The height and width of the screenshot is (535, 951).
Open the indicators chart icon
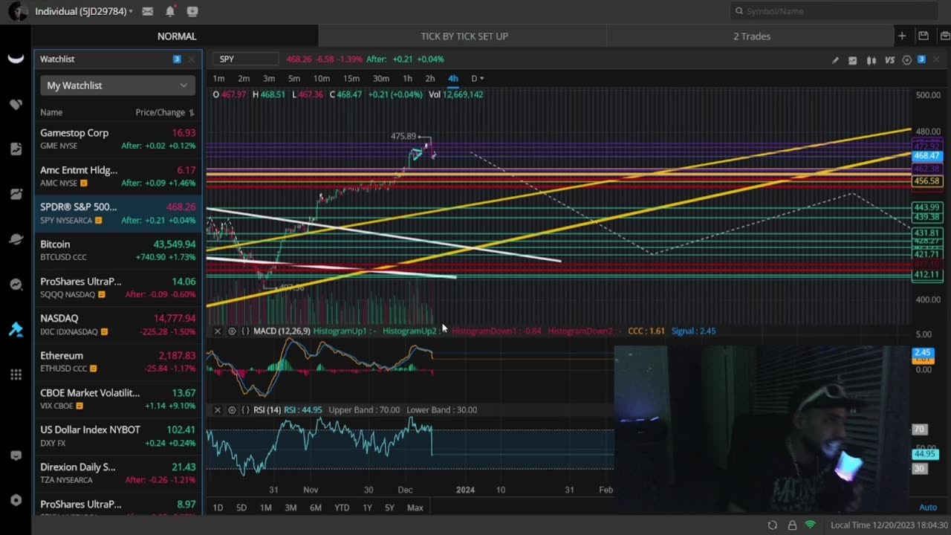tap(853, 59)
